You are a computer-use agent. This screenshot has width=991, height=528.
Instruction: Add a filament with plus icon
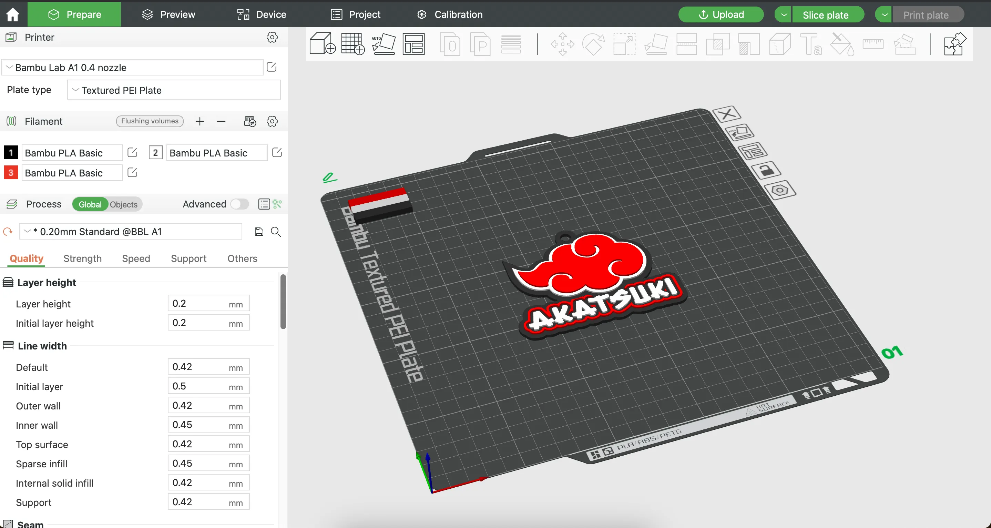tap(200, 122)
